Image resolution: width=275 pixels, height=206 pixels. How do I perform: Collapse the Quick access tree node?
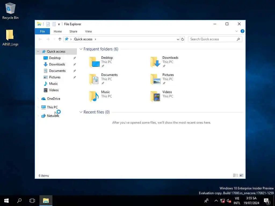38,51
